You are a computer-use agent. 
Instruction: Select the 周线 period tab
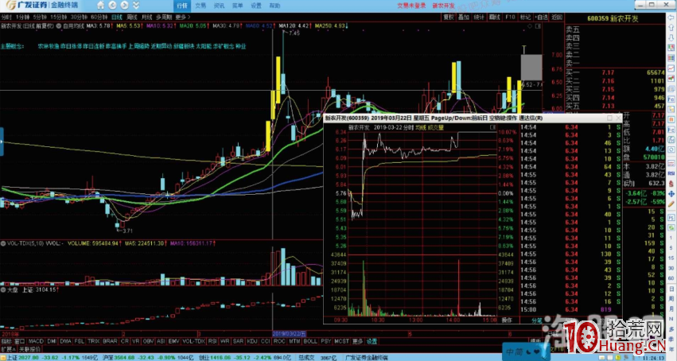coord(132,17)
